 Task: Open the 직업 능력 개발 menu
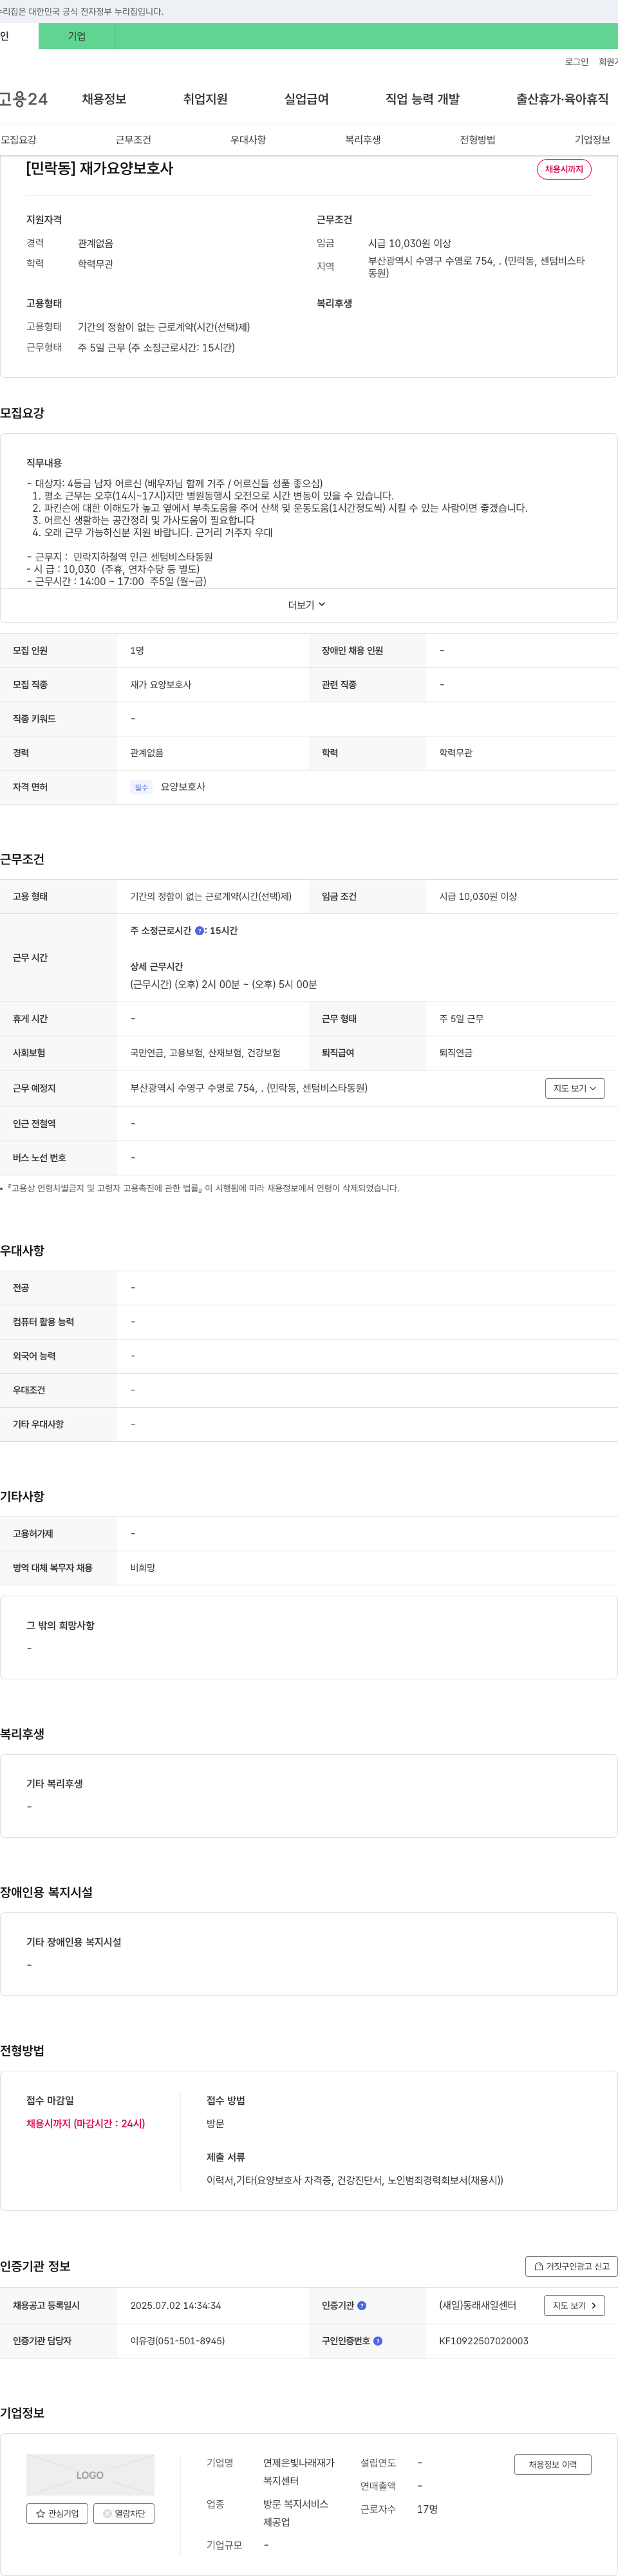[x=423, y=99]
